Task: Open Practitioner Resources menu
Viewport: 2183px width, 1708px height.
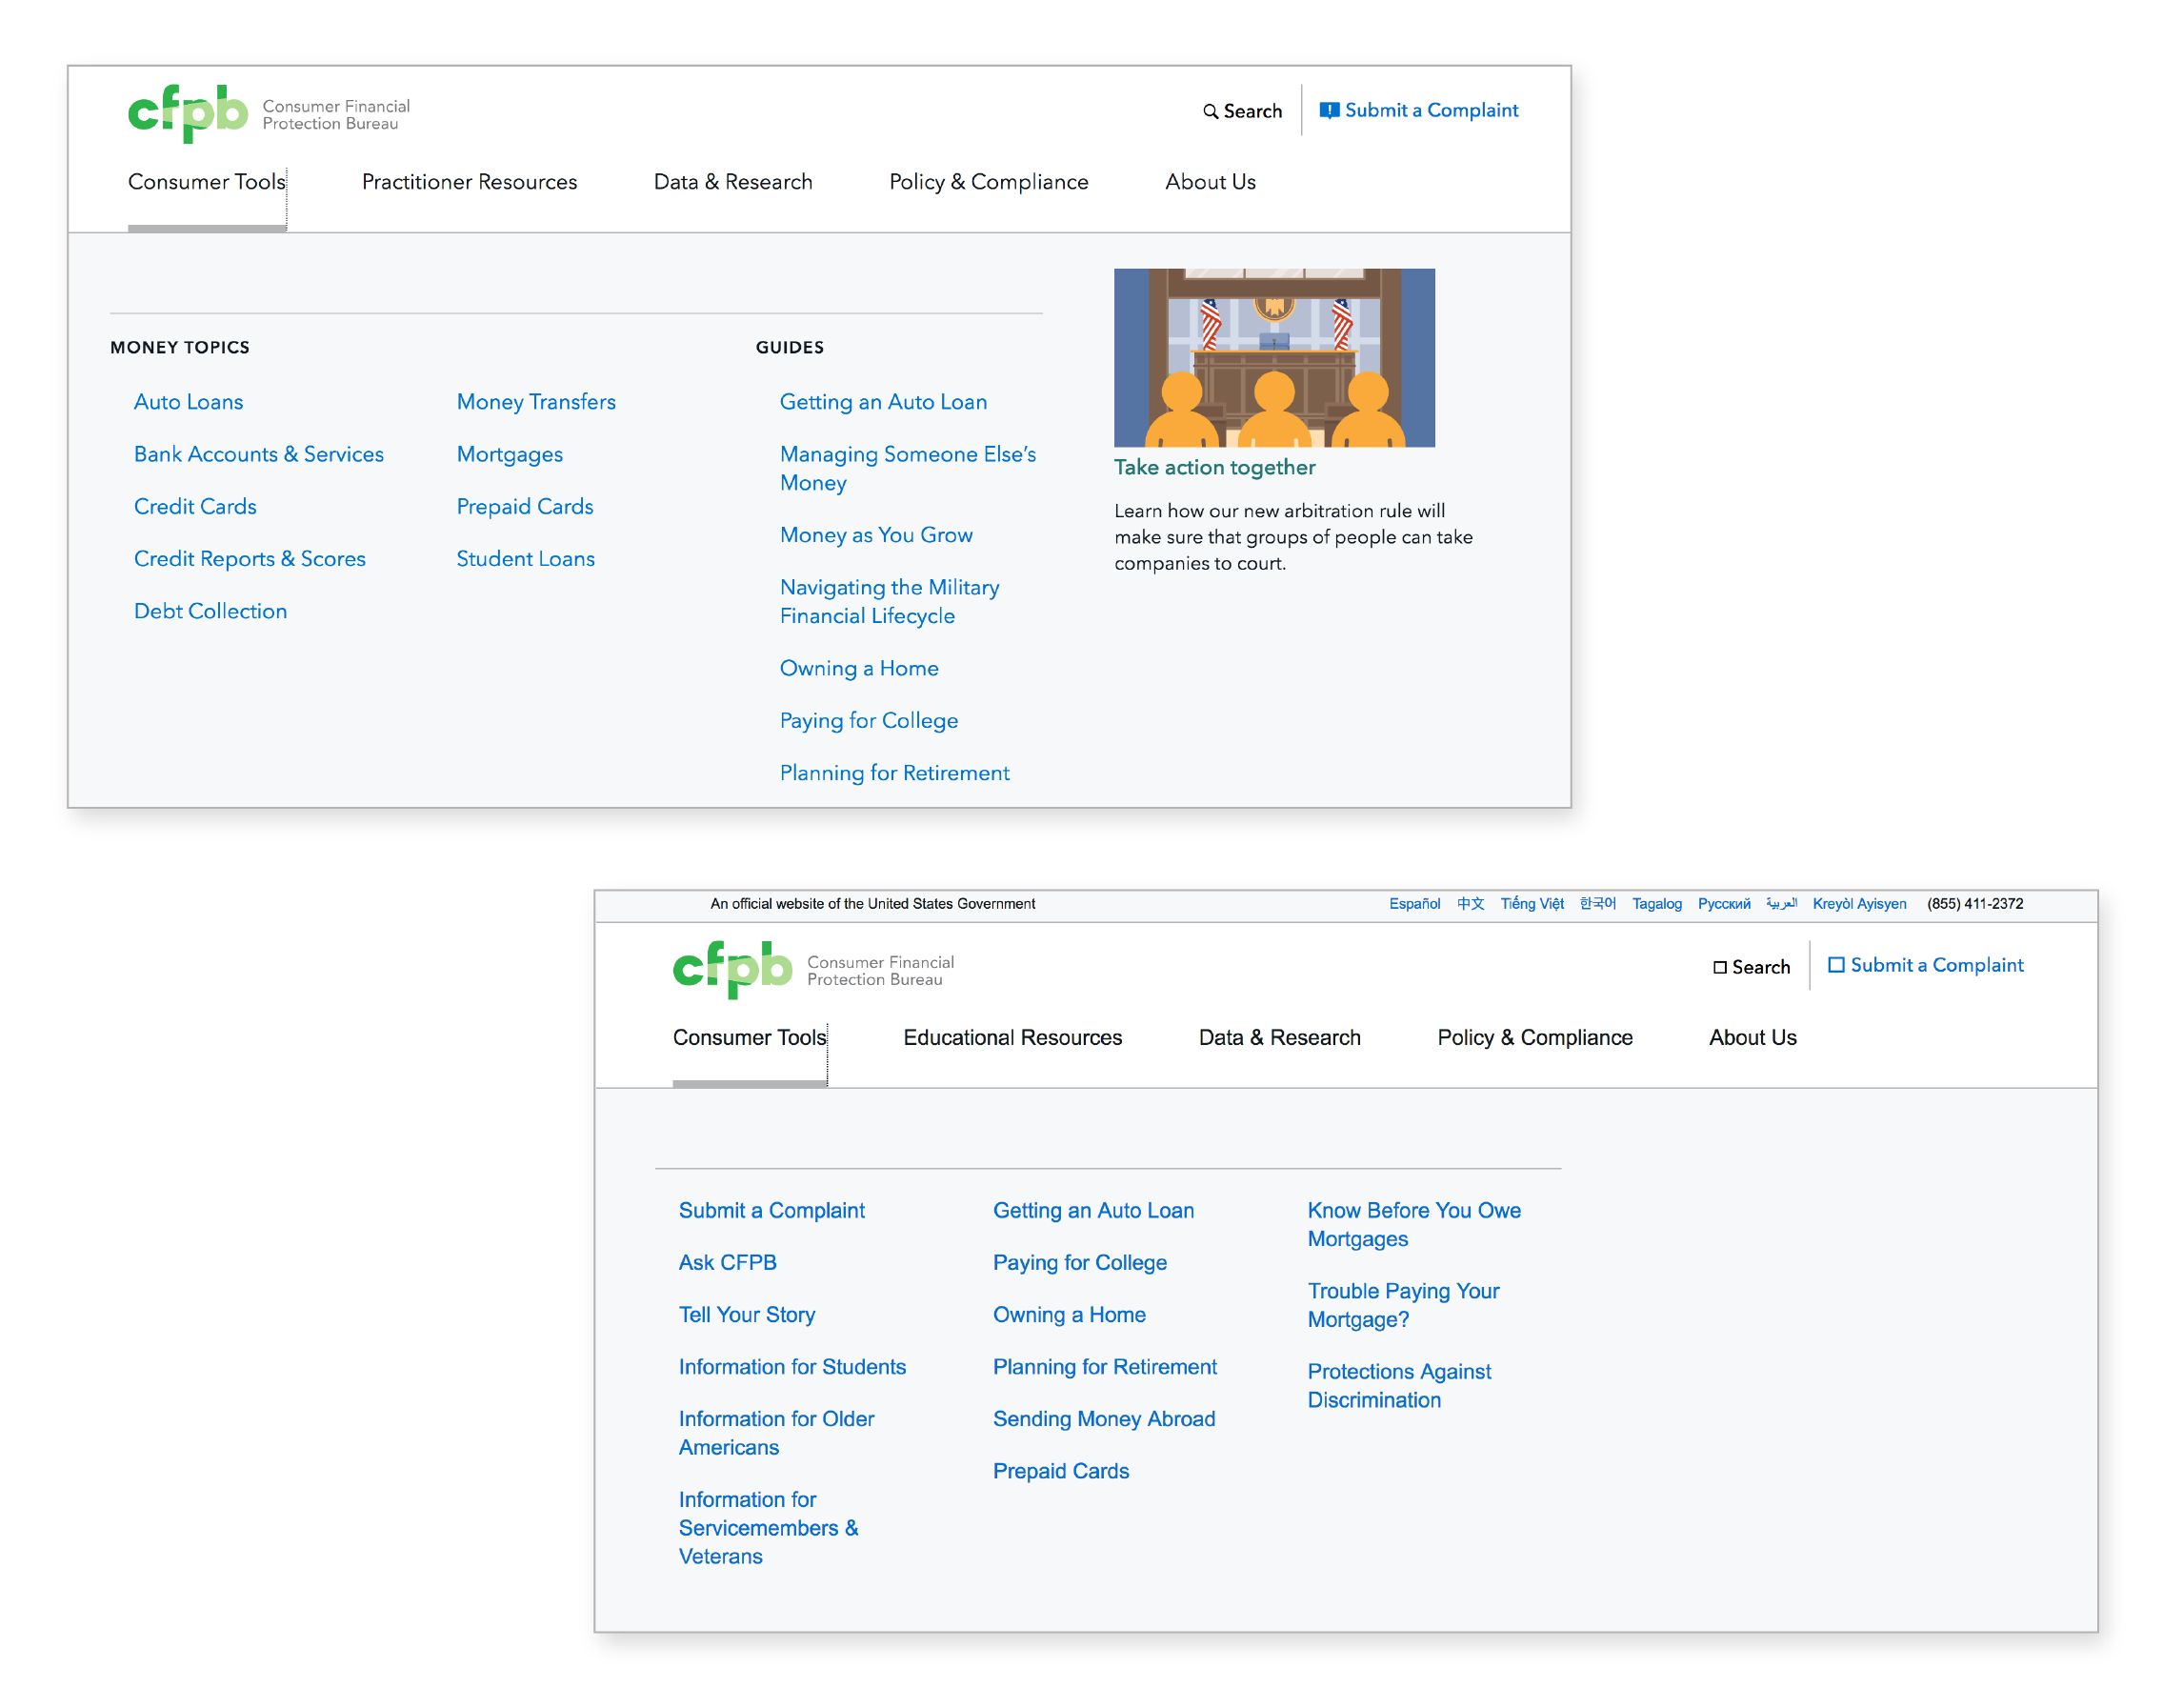Action: coord(469,182)
